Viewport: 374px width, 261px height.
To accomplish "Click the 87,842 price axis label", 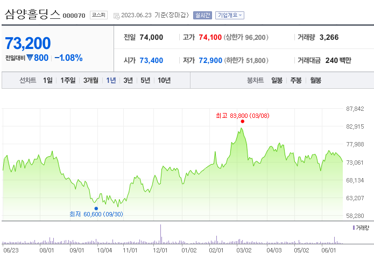I will [x=355, y=109].
